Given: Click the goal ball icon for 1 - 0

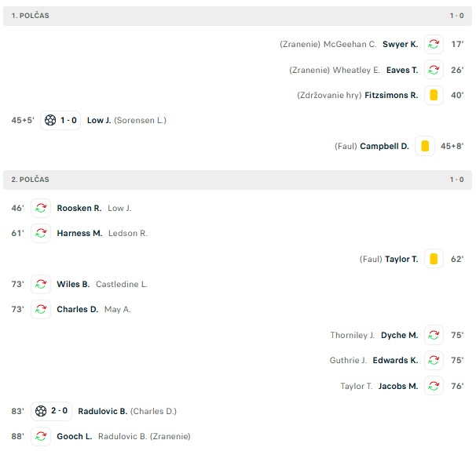Looking at the screenshot, I should pos(51,121).
